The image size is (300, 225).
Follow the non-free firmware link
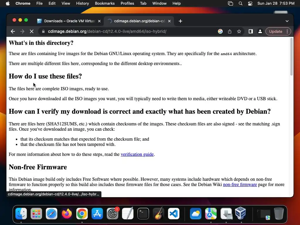[x=240, y=185]
